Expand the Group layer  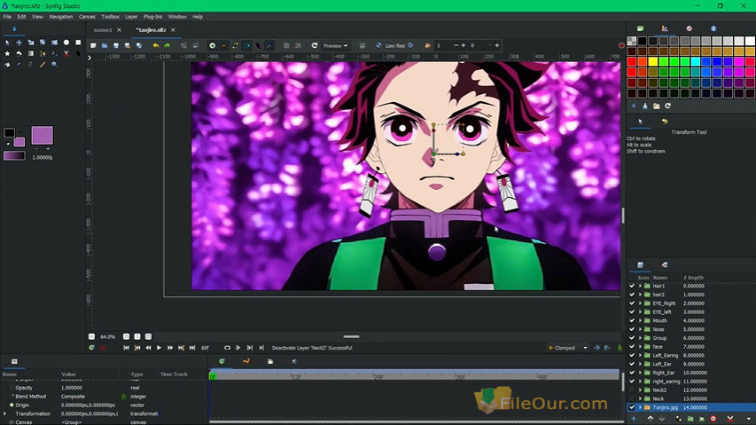coord(640,338)
